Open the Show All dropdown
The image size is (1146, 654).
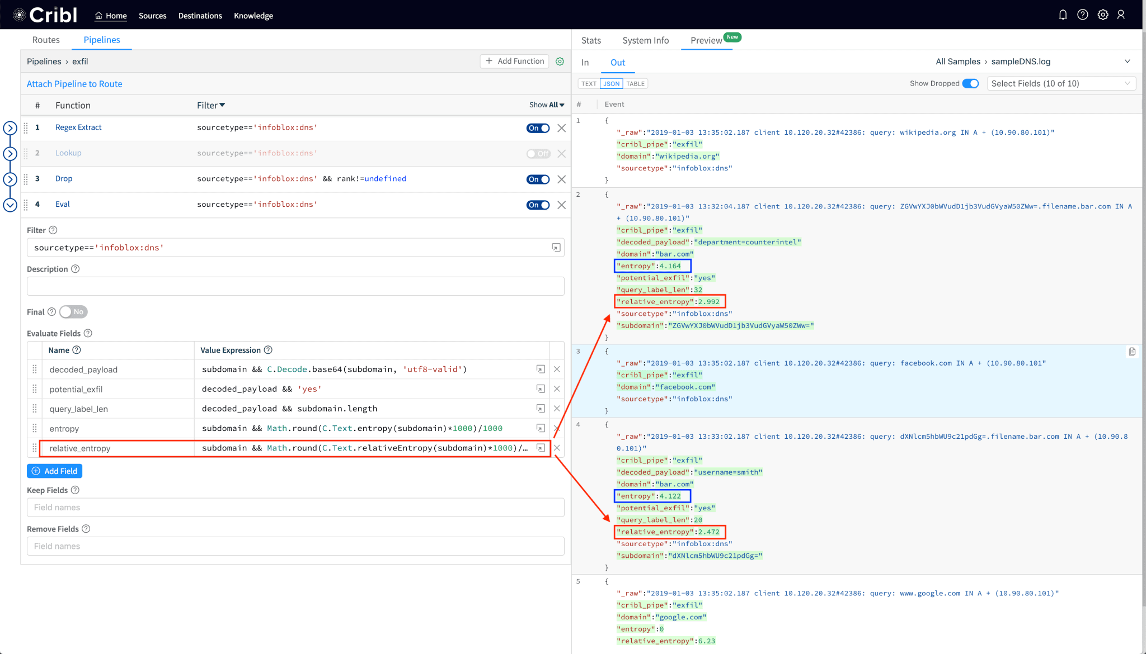(546, 105)
